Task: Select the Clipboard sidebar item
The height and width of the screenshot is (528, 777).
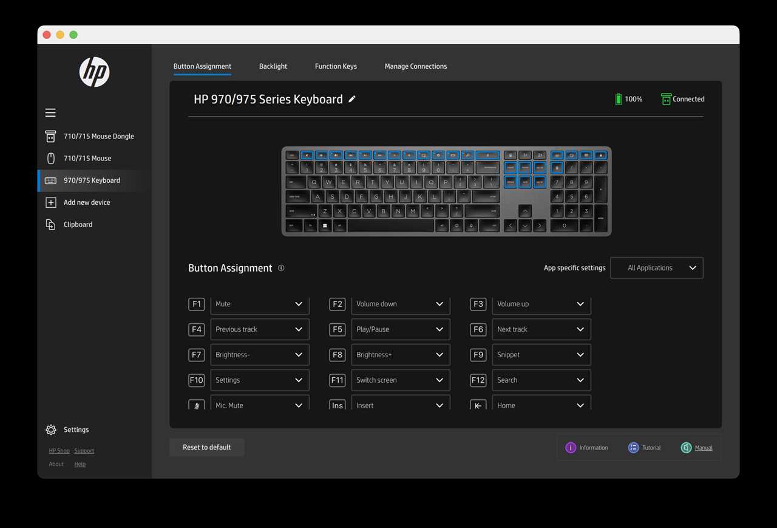Action: pos(78,224)
